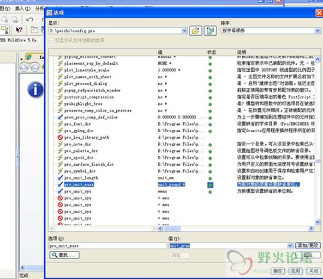Click green globe icon on browser tab

pos(29,57)
